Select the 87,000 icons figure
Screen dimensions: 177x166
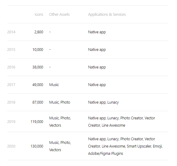pos(38,102)
